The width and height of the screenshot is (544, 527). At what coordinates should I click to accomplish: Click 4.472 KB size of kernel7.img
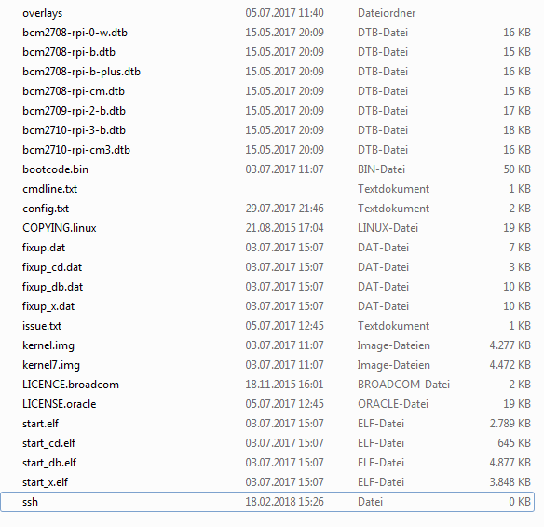[x=510, y=365]
